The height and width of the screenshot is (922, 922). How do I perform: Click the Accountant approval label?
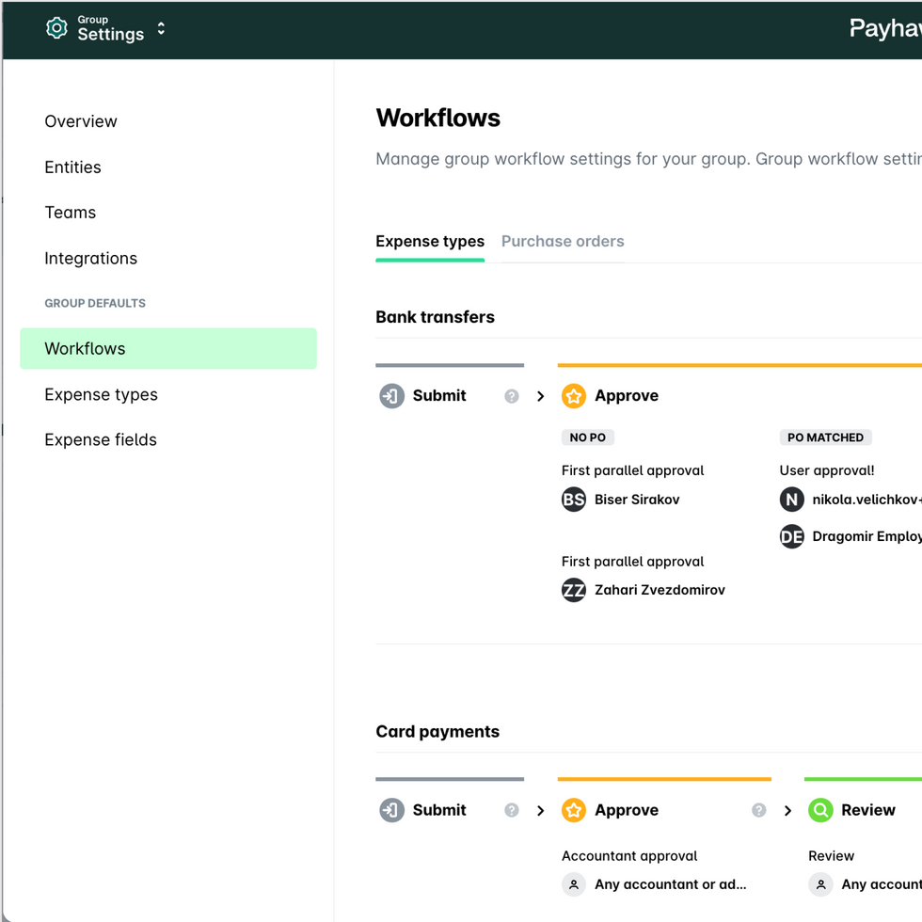(629, 856)
